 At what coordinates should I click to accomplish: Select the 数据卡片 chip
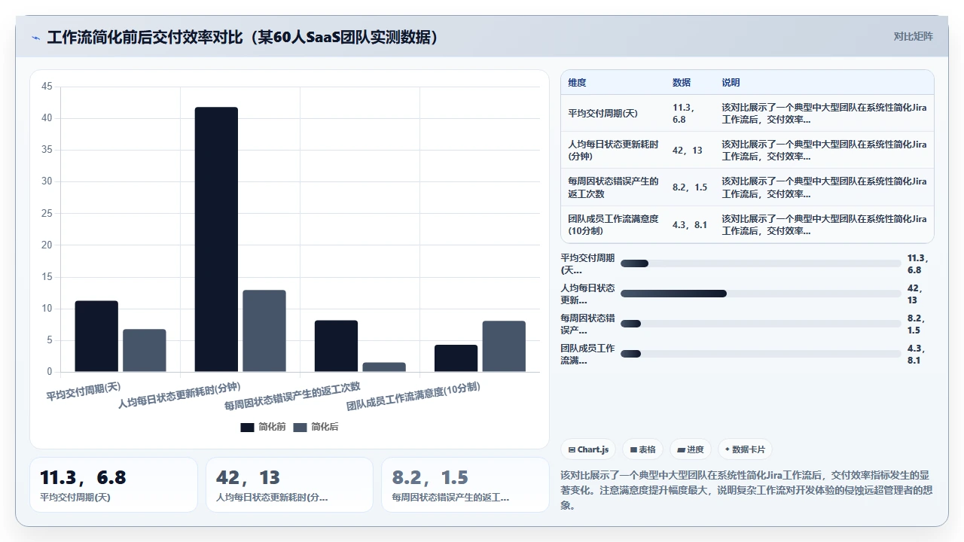[x=745, y=449]
